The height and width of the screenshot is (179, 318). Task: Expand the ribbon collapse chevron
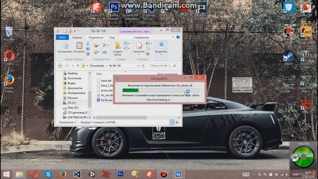point(173,37)
